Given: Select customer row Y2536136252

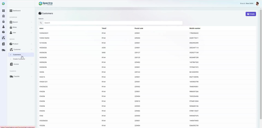Looking at the screenshot, I should coord(147,38).
